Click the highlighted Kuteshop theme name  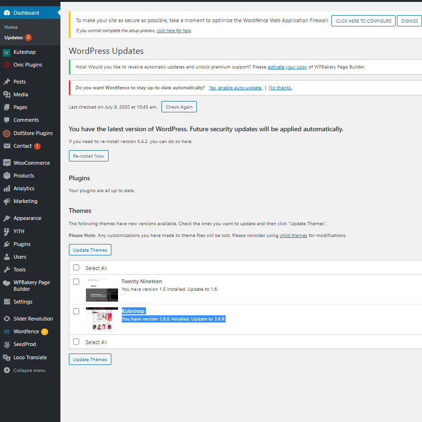tap(134, 311)
